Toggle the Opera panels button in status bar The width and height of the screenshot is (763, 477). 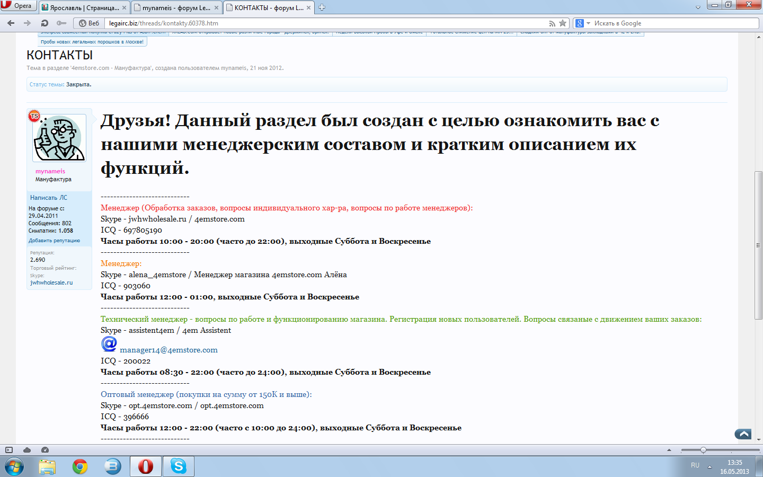click(9, 450)
